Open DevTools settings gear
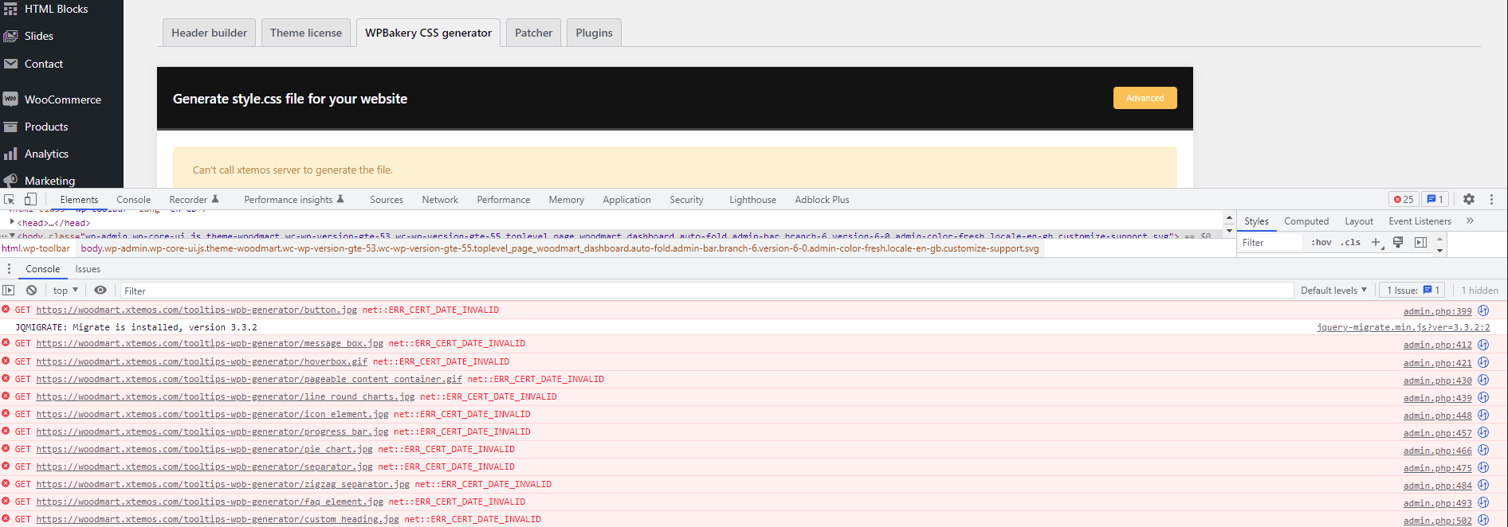The width and height of the screenshot is (1508, 527). pyautogui.click(x=1469, y=199)
